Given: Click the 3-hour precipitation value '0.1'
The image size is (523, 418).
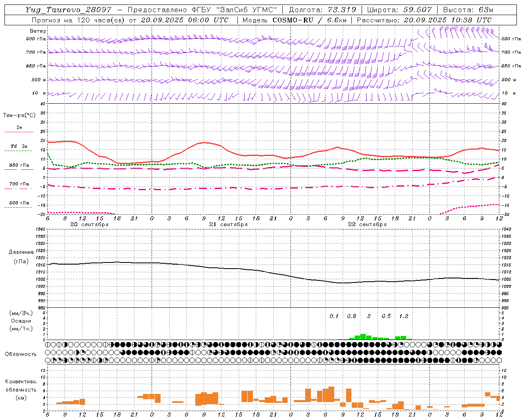Looking at the screenshot, I should tap(334, 316).
